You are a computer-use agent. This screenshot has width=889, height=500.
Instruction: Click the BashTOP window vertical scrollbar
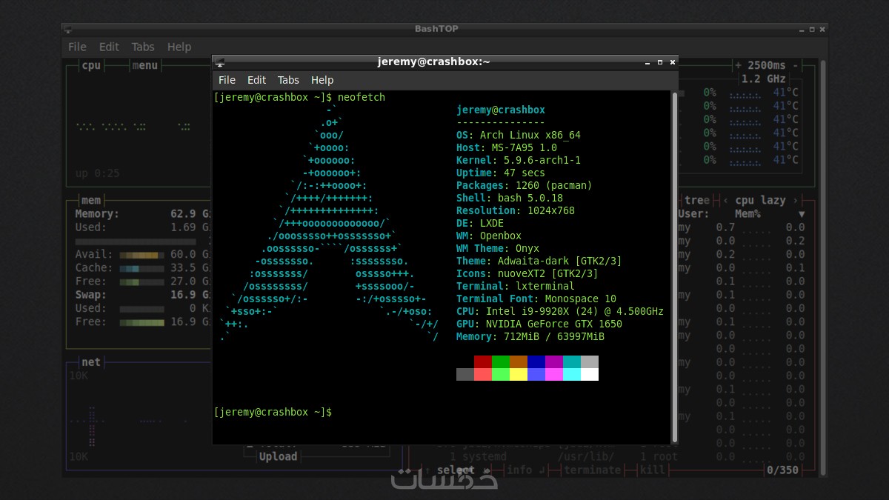click(822, 267)
